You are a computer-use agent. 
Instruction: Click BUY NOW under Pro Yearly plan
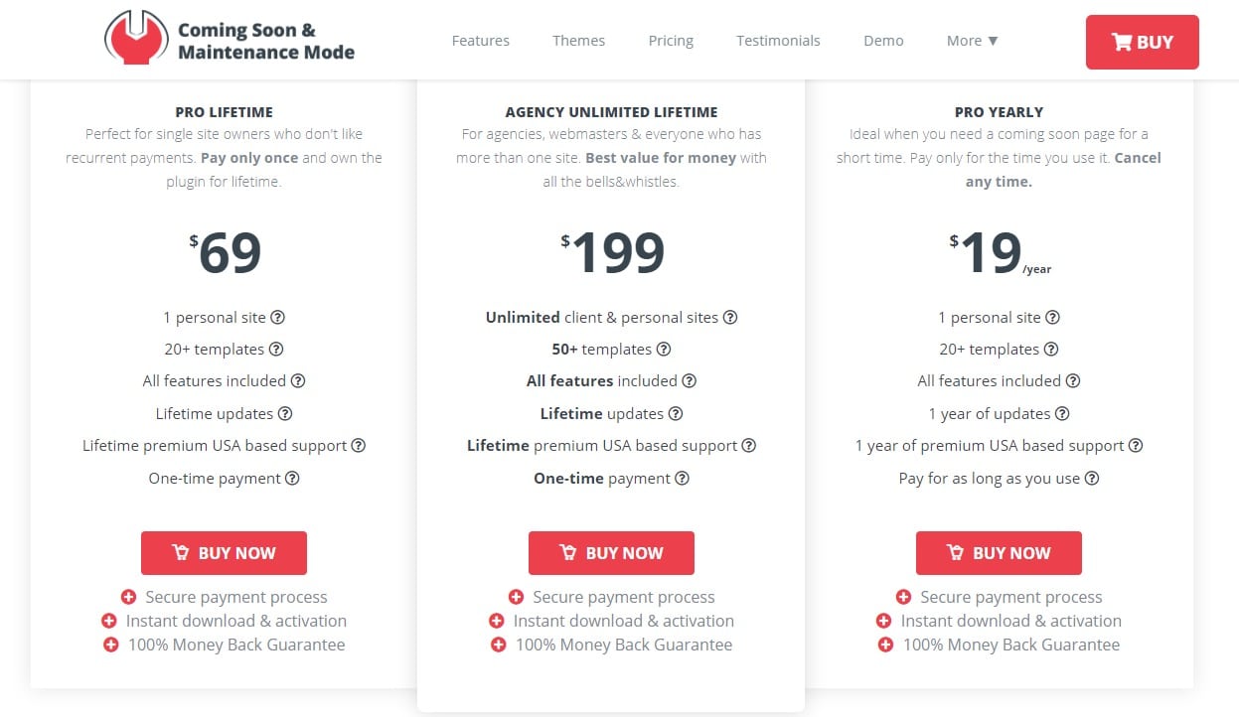(999, 553)
